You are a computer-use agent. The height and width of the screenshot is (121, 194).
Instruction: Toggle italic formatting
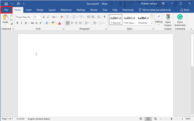coord(21,23)
